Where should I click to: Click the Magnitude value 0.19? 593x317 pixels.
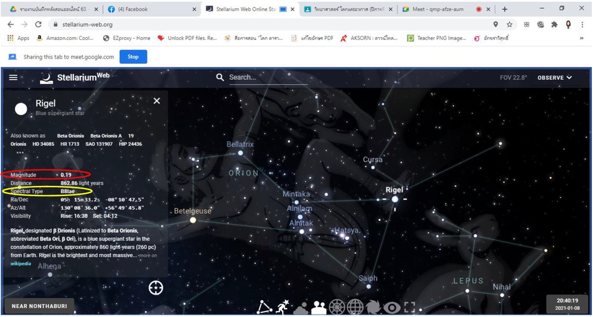pyautogui.click(x=66, y=175)
